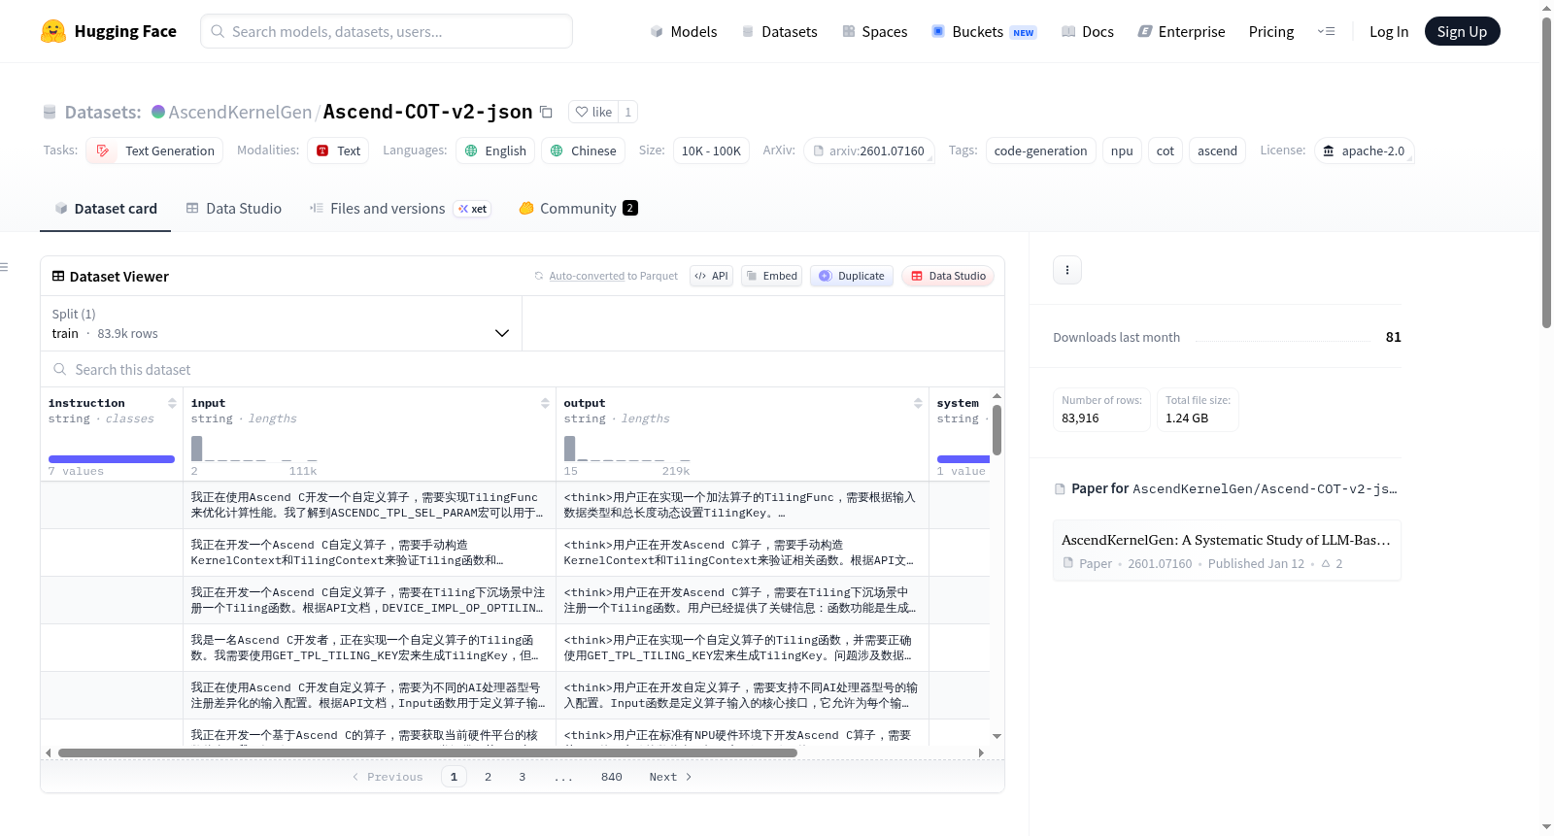Open Buckets in top navigation
Screen dimensions: 1554x836
click(x=984, y=31)
